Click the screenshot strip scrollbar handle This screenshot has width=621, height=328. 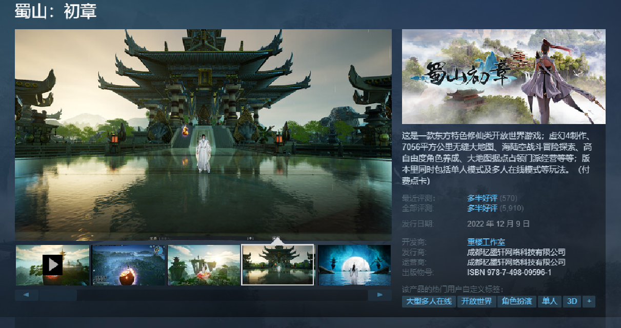coord(57,295)
